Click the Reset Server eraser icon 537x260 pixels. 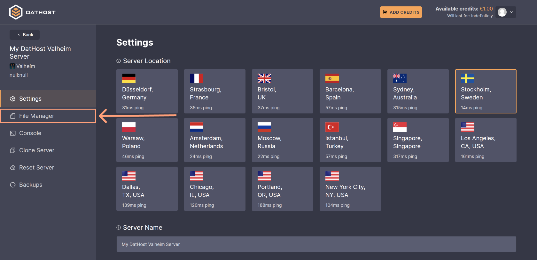[x=13, y=168]
